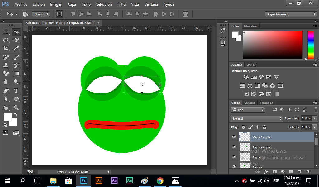
Task: Open the Normal blend mode dropdown
Action: tap(257, 118)
